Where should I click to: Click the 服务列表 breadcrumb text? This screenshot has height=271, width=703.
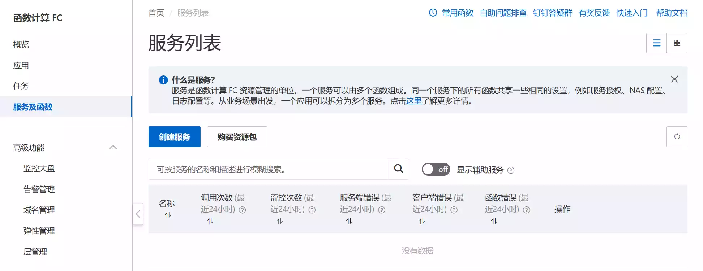(193, 13)
